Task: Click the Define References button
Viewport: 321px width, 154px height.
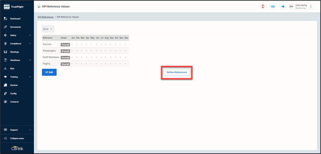Action: point(177,72)
